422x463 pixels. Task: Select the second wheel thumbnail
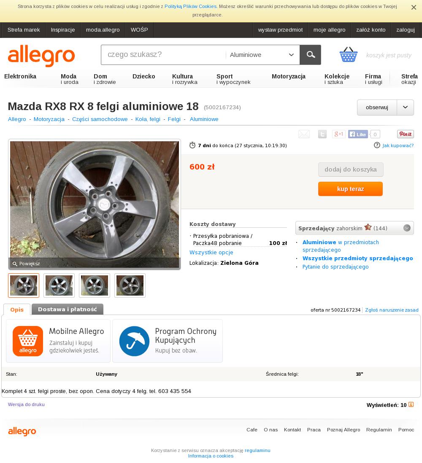59,285
